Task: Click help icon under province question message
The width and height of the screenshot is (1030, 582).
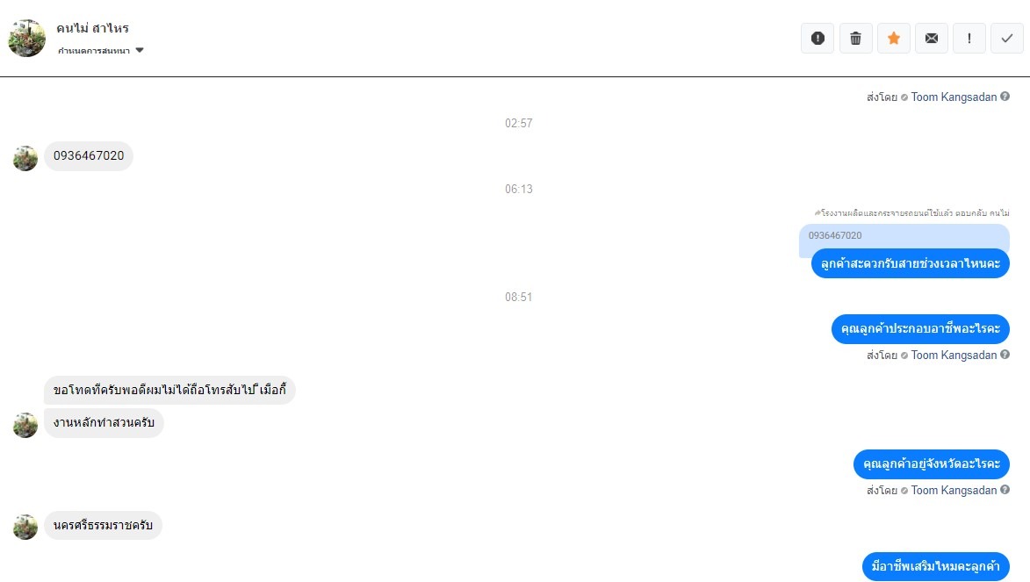Action: tap(1005, 490)
